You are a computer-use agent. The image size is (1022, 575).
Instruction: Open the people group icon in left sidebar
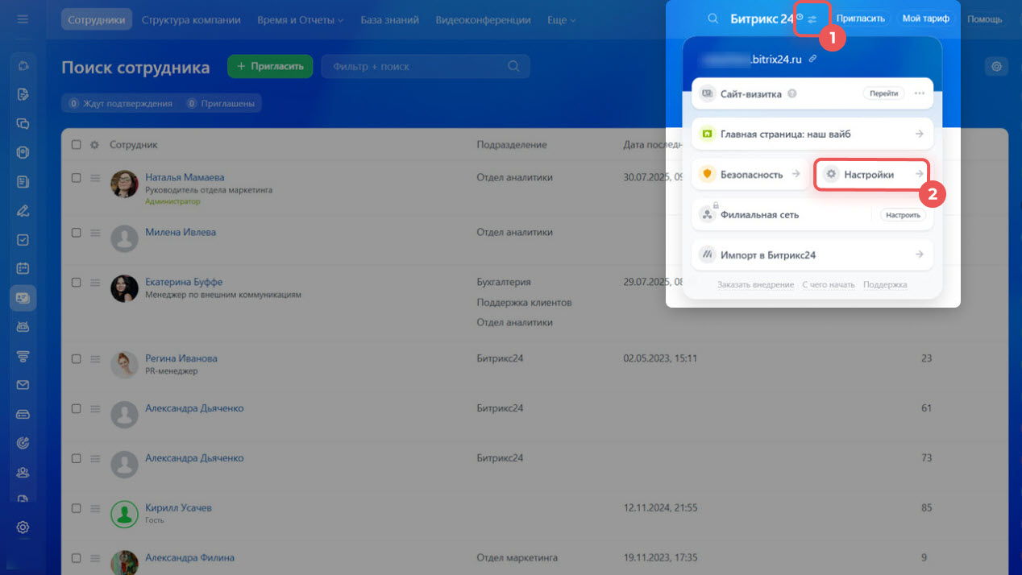point(23,472)
